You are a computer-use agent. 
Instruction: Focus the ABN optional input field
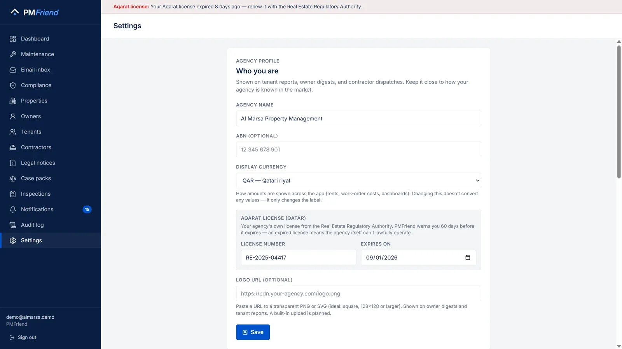tap(358, 149)
